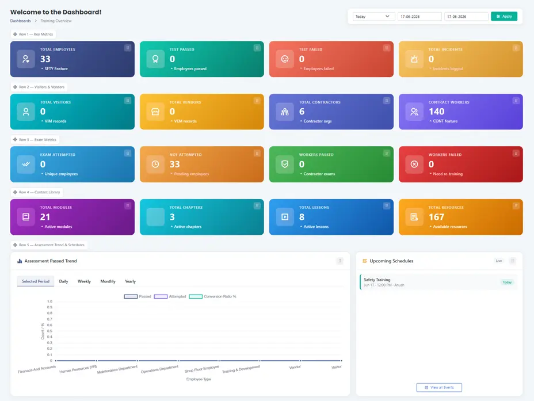Click the Total Modules book icon
534x401 pixels.
point(26,217)
